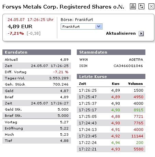Select the 17:23:45 trade row with volume 11144
Viewport: 155px width, 157px height.
click(x=111, y=136)
